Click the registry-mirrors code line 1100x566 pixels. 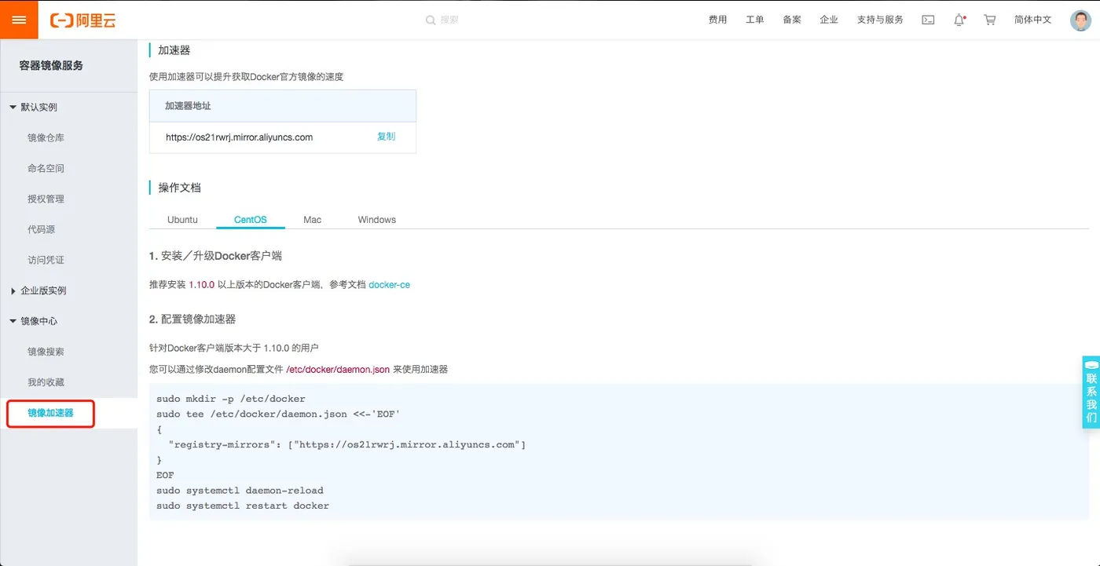pos(346,445)
